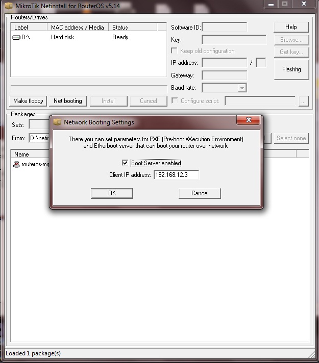Click the package icon in the Network Booting Settings title bar
Viewport: 319px width, 363px height.
57,122
